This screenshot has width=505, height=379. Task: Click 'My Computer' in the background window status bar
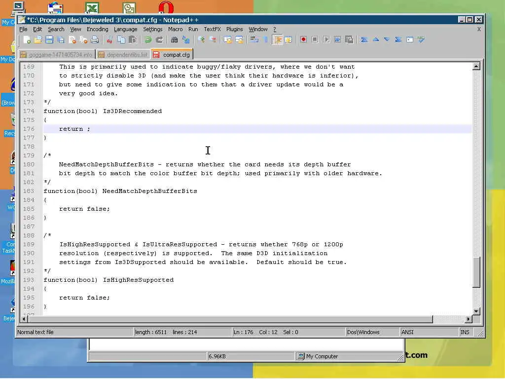pyautogui.click(x=322, y=356)
